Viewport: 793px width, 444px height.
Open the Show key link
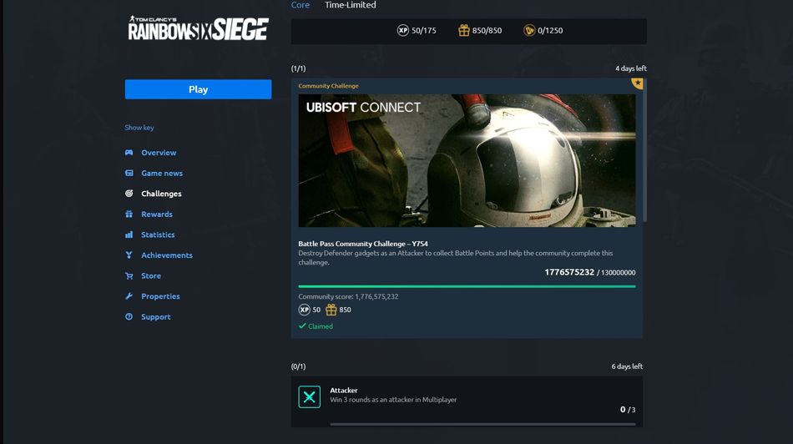(x=139, y=128)
